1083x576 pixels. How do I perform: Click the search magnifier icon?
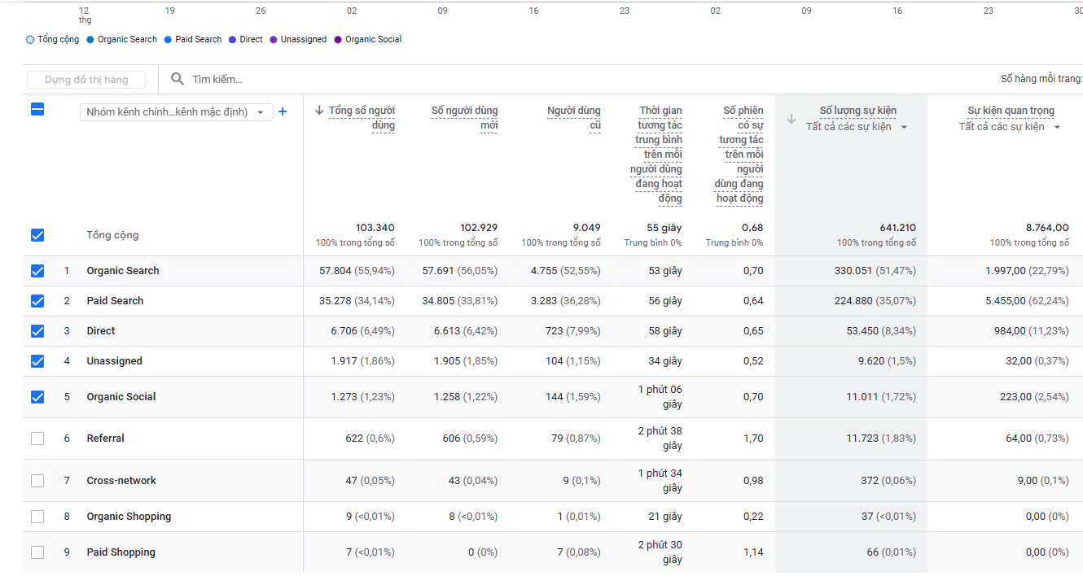[177, 80]
